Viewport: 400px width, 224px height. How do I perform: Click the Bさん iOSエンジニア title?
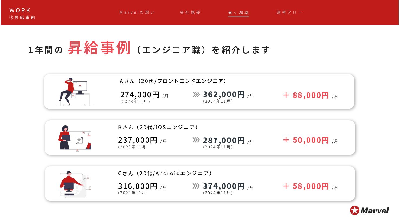point(158,127)
